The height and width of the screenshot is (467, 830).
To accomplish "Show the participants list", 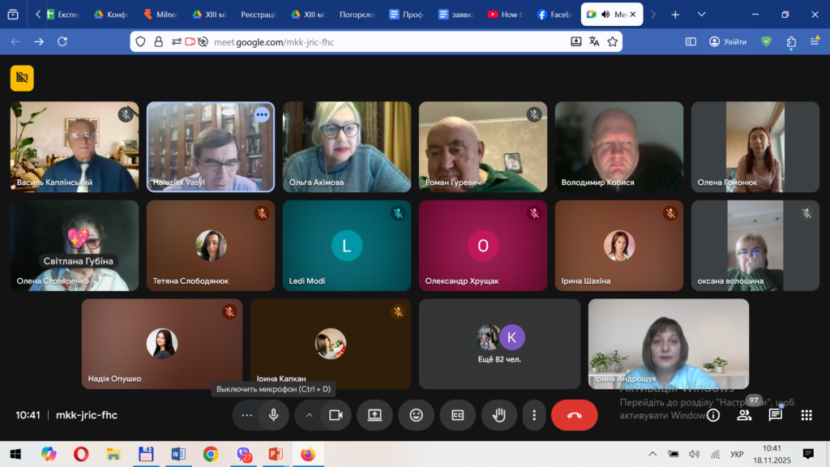I will click(743, 415).
